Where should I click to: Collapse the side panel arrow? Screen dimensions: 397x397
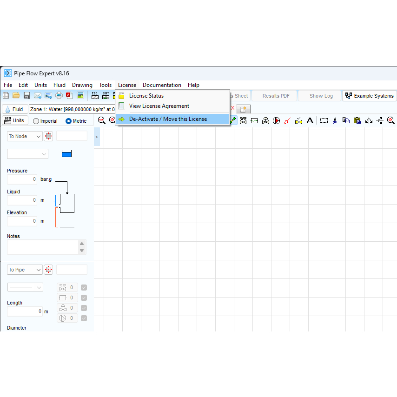97,137
